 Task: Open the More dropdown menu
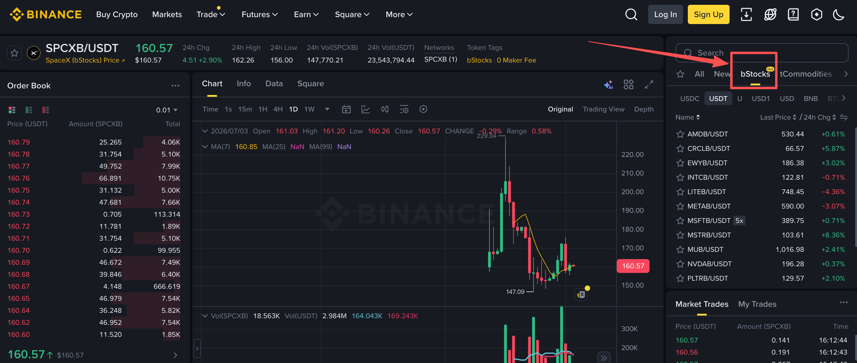pos(399,14)
